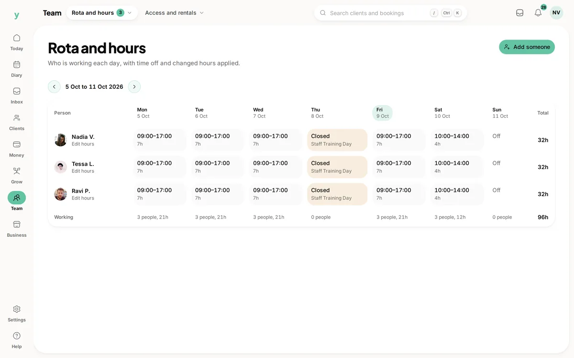
Task: Open the Business storefront icon
Action: (17, 224)
